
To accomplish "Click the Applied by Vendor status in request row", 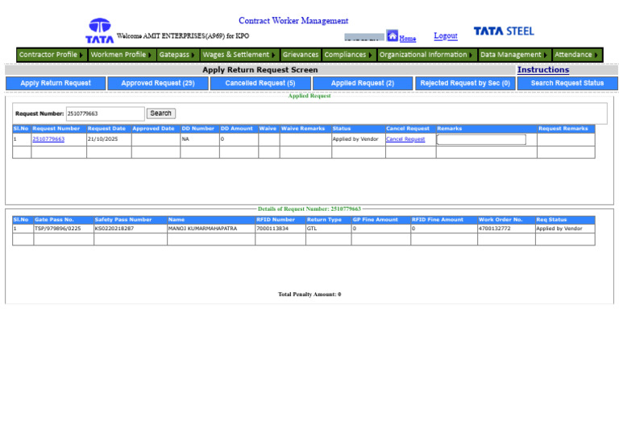I will (355, 139).
